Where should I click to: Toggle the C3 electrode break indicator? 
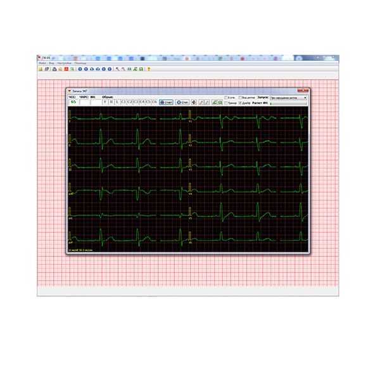[x=136, y=102]
